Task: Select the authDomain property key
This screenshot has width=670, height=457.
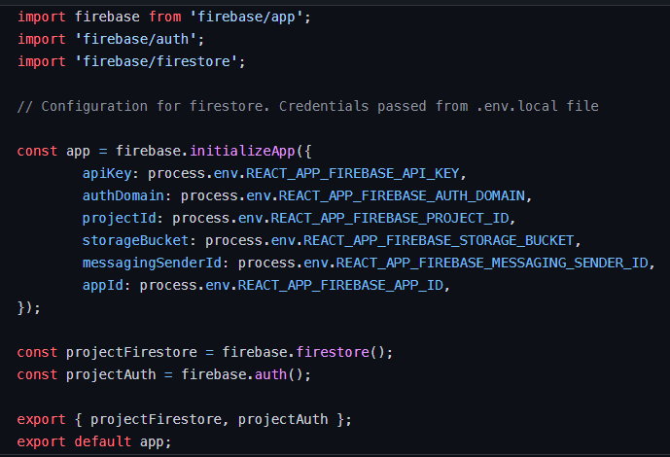Action: coord(123,196)
